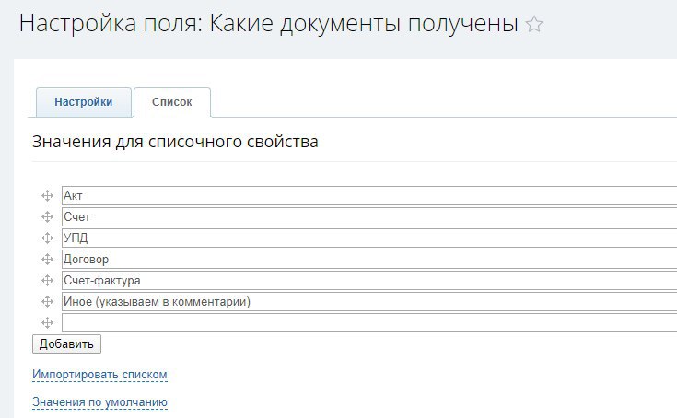Click the heading Значения для списочного свойства

tap(175, 142)
